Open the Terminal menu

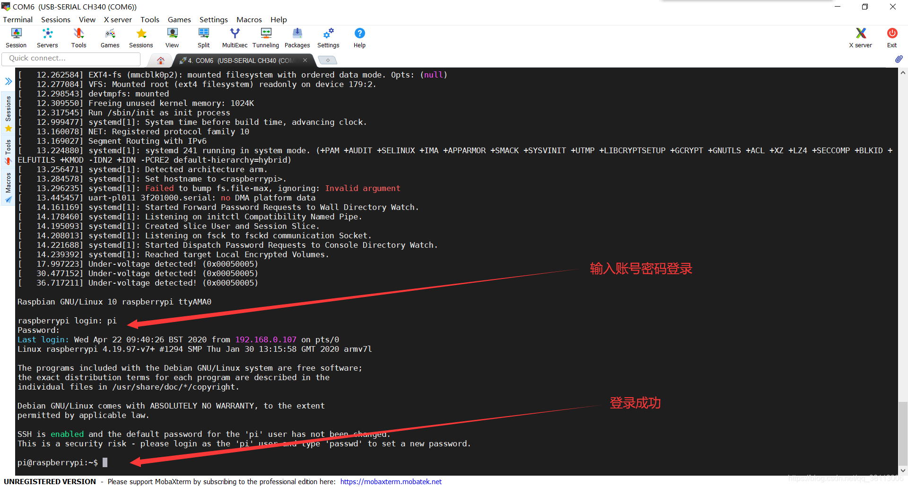point(17,19)
